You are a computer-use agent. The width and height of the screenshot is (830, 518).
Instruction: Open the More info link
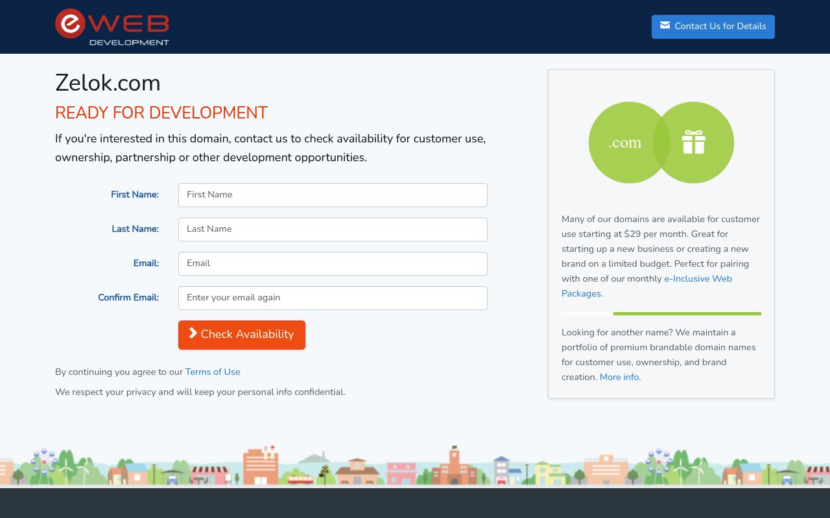620,377
